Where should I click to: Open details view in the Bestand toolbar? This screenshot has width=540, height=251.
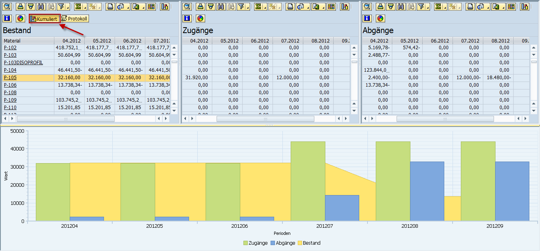7,7
